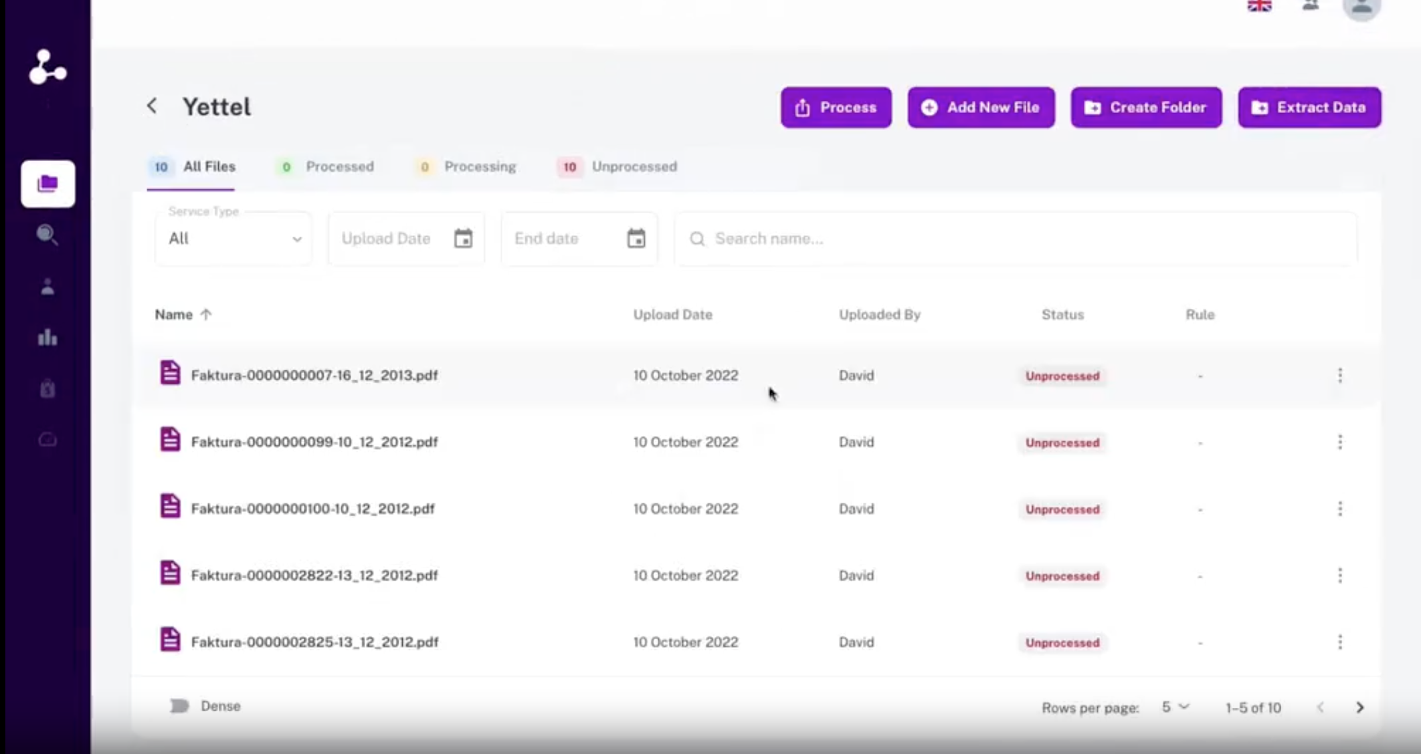Image resolution: width=1421 pixels, height=754 pixels.
Task: Switch to the Unprocessed tab
Action: tap(617, 166)
